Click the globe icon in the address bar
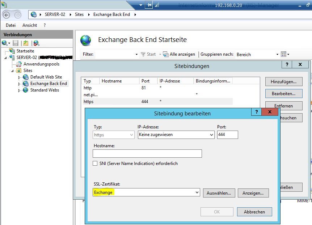The height and width of the screenshot is (225, 312). pos(34,14)
